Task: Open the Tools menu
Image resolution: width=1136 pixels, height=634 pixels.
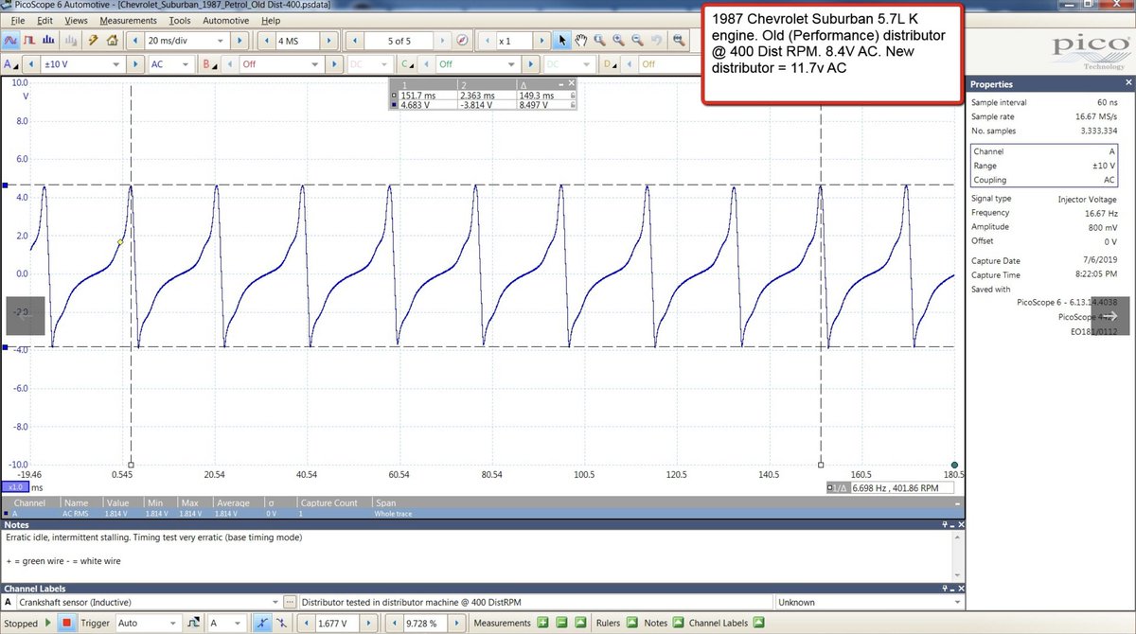Action: 179,20
